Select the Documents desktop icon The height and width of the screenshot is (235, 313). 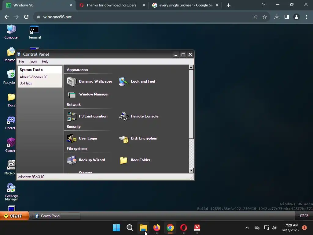pyautogui.click(x=9, y=54)
